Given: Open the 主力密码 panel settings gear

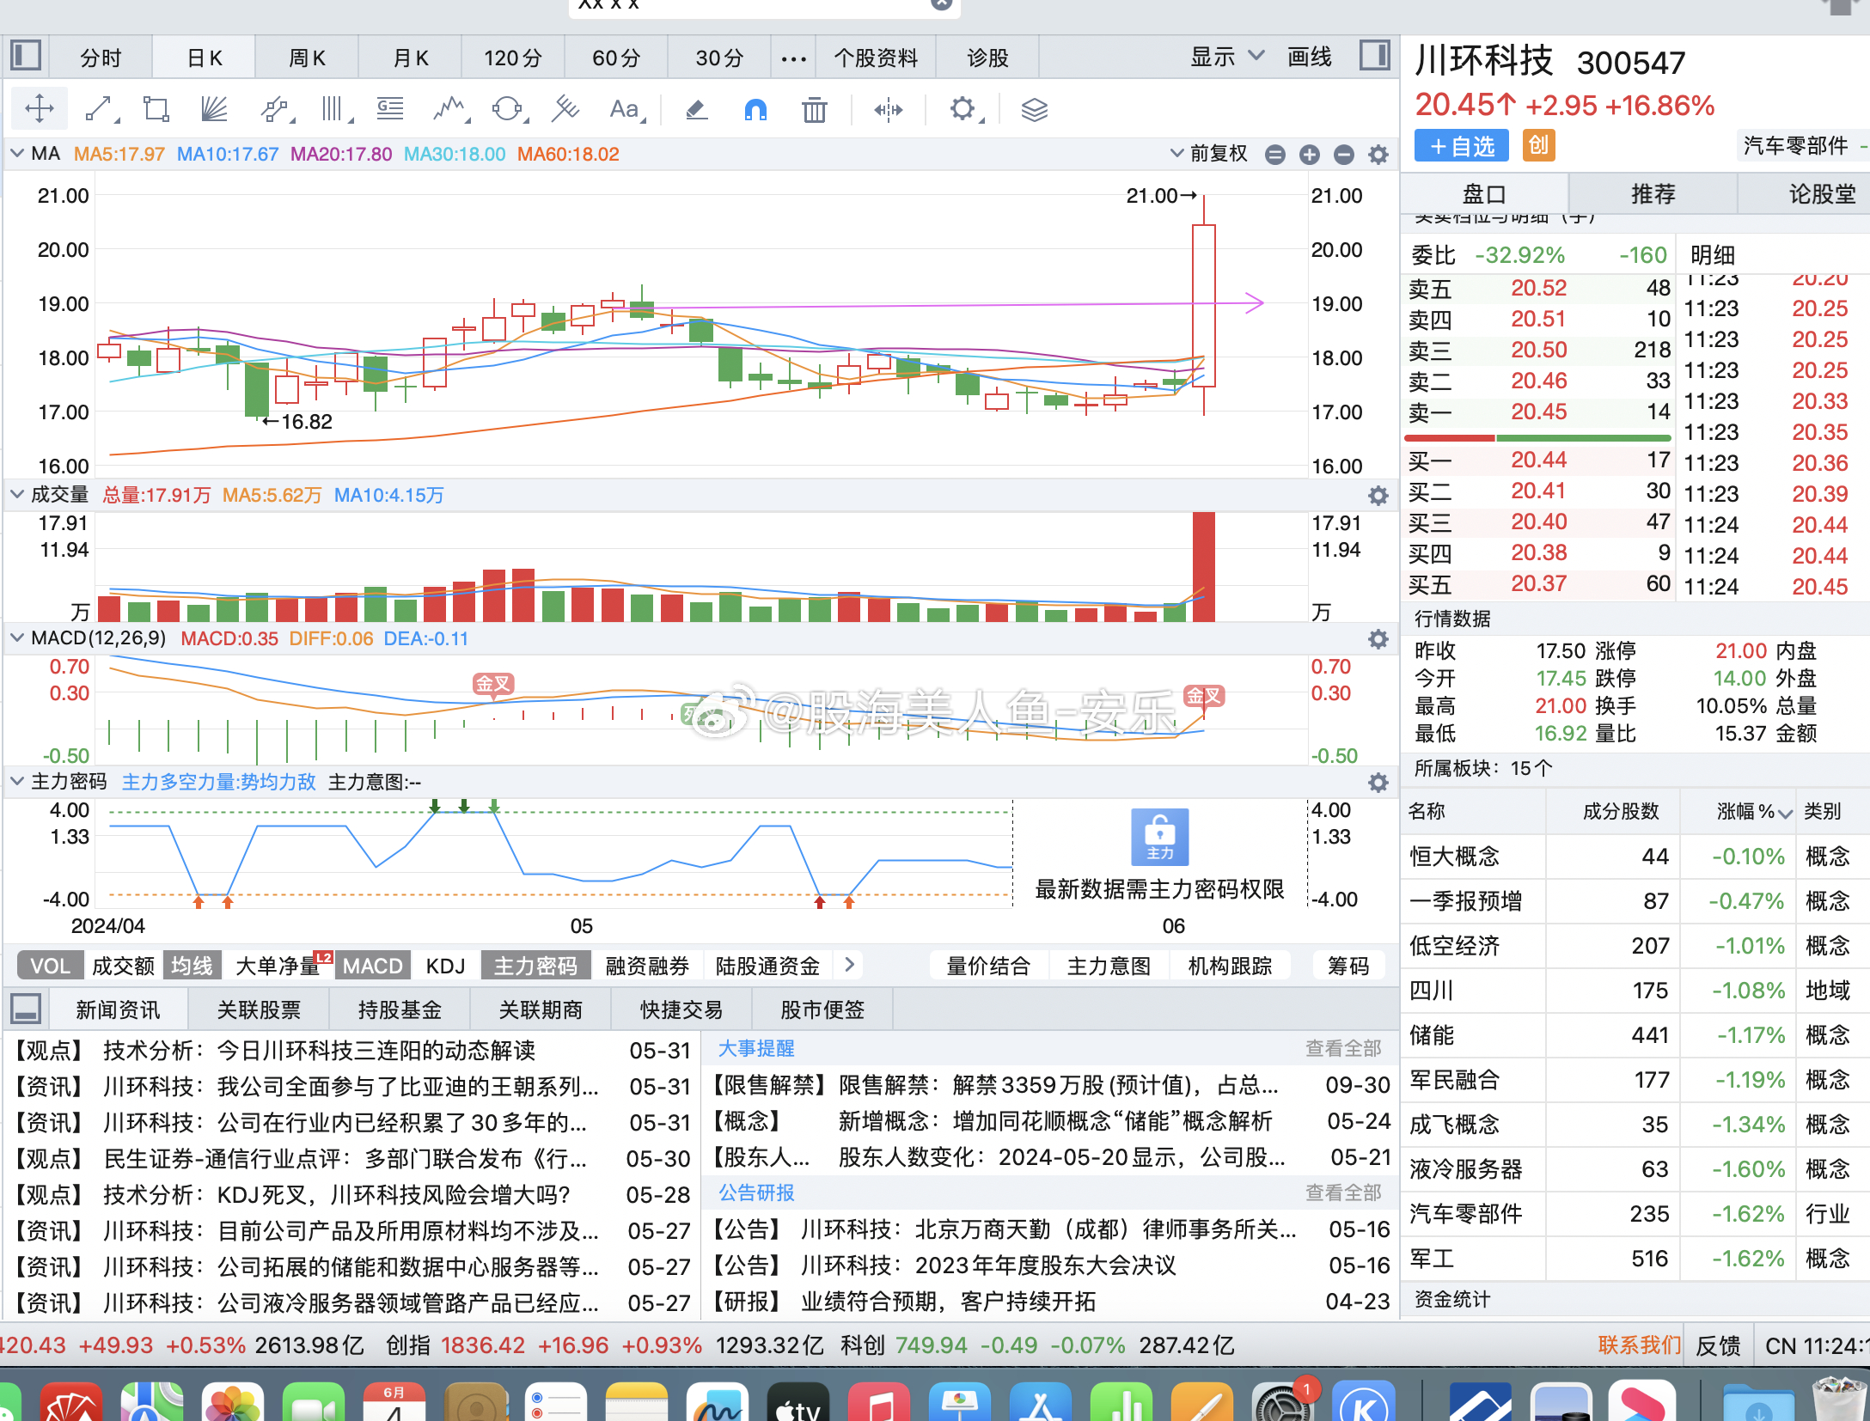Looking at the screenshot, I should click(1378, 783).
